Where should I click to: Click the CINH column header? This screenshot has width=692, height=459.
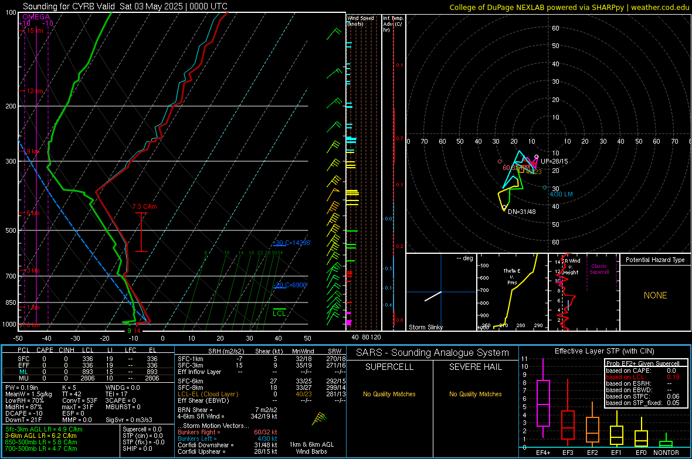pos(67,350)
